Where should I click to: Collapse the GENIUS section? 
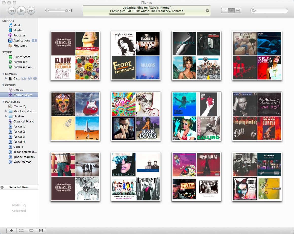tap(3, 85)
